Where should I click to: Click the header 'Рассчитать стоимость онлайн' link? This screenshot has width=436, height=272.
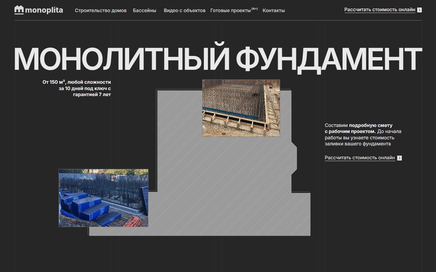pyautogui.click(x=380, y=10)
